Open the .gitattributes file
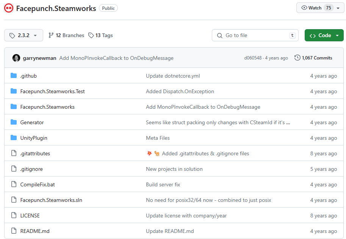 [35, 153]
